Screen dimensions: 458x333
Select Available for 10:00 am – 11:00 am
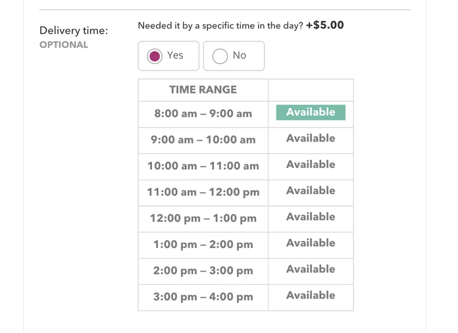pos(311,165)
